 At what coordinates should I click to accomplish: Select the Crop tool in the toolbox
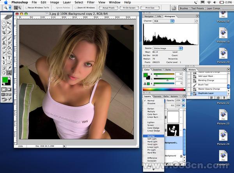click(4, 34)
